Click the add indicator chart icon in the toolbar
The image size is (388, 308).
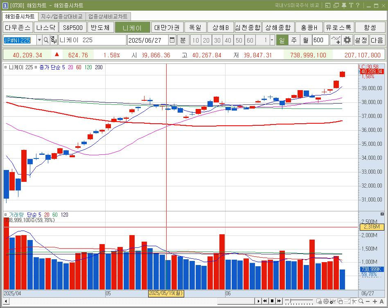[x=336, y=40]
